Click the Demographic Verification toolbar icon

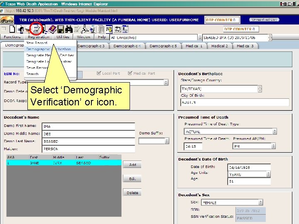(x=37, y=29)
